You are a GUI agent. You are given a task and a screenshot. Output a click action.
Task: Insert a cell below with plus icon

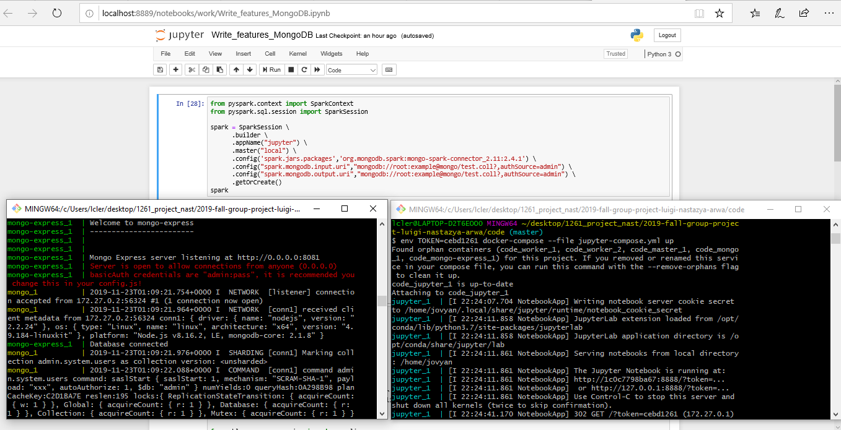coord(176,70)
